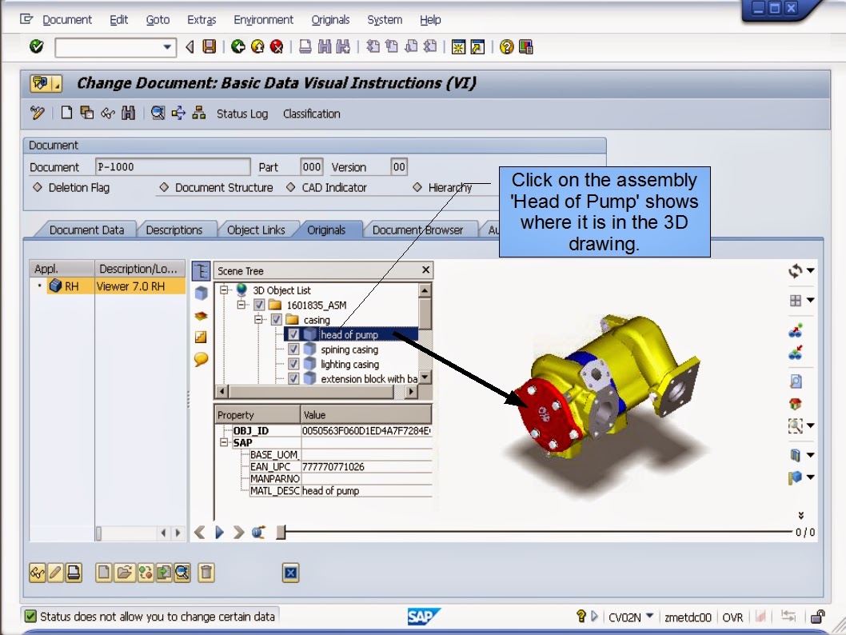Uncheck the 'head of pump' visibility checkbox
The image size is (846, 635).
(294, 334)
